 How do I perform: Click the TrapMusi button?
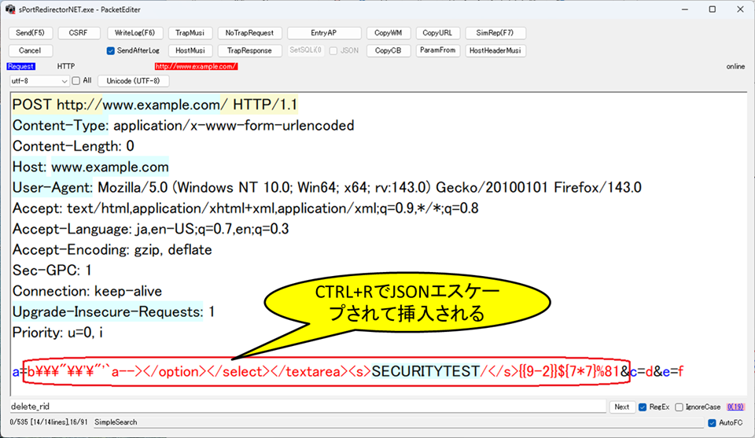click(190, 33)
